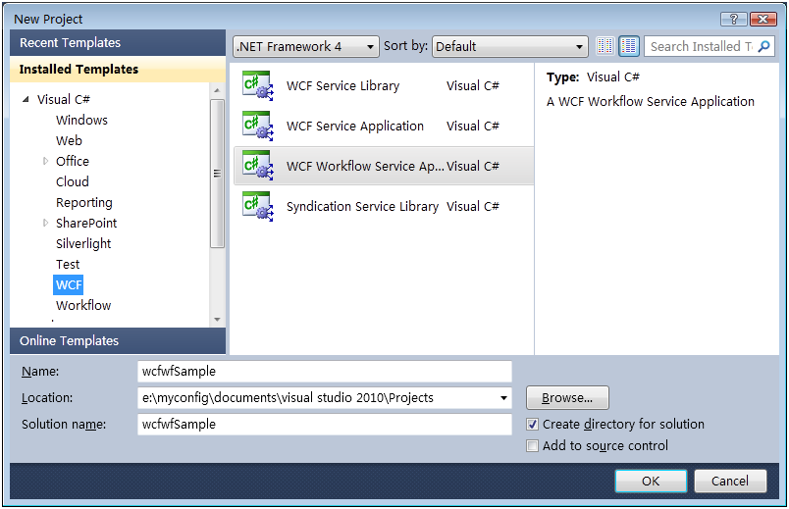This screenshot has height=509, width=789.
Task: Open the Installed Templates section
Action: 118,70
